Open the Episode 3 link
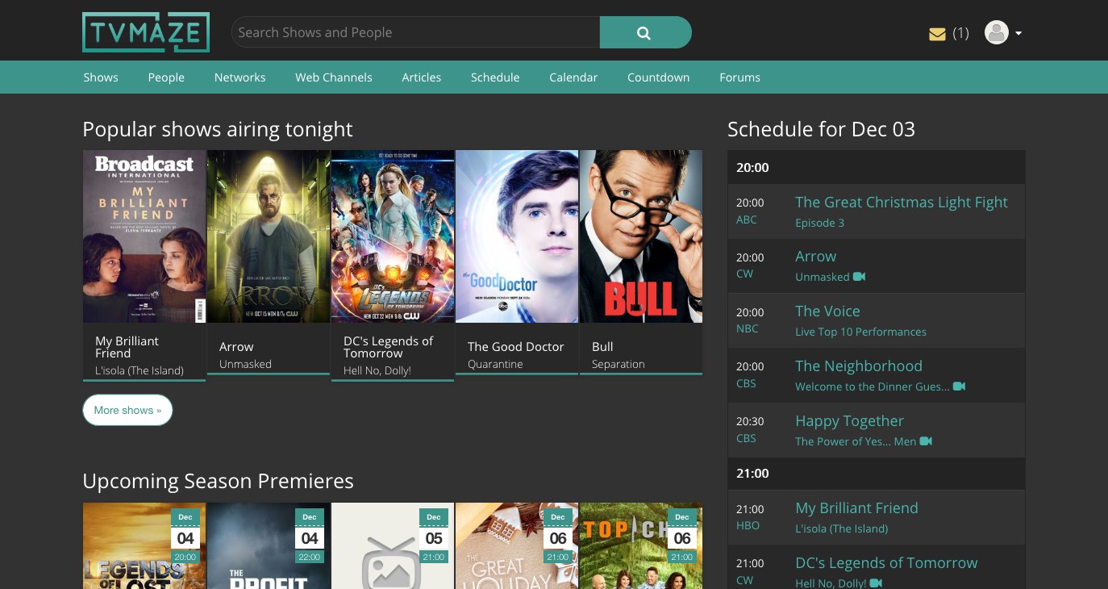1108x589 pixels. [x=819, y=223]
